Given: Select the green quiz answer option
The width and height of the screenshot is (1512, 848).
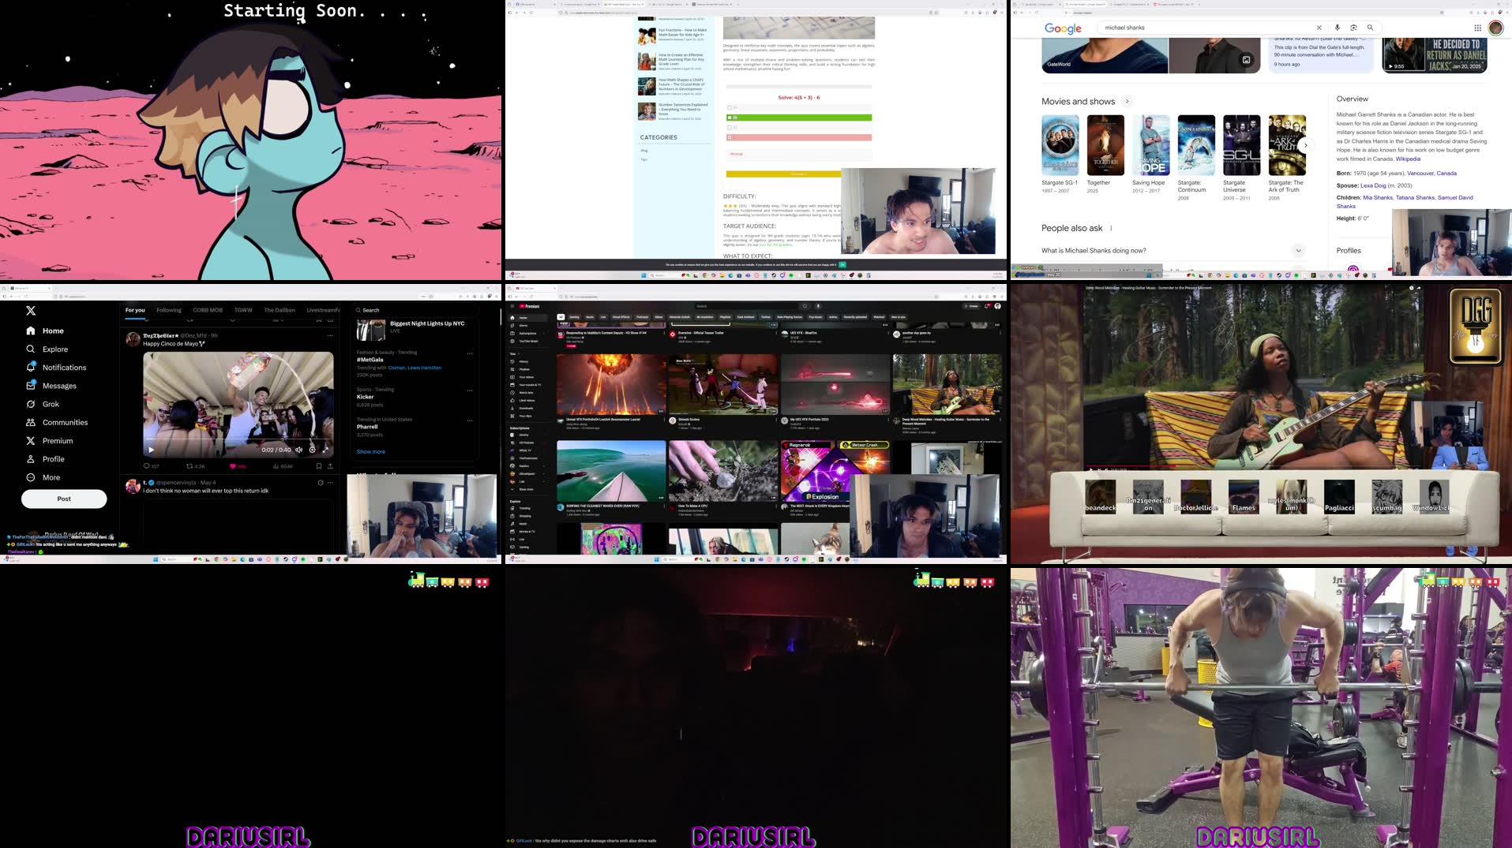Looking at the screenshot, I should tap(799, 118).
